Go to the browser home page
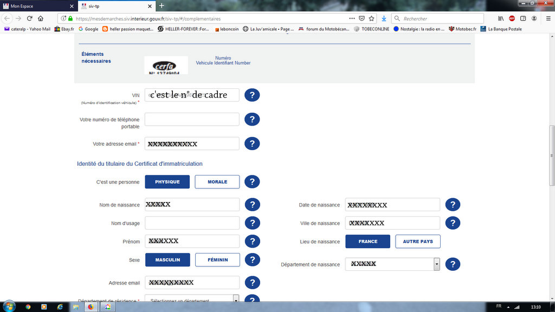This screenshot has height=312, width=555. 41,18
